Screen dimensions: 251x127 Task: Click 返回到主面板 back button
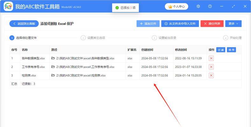coord(24,23)
